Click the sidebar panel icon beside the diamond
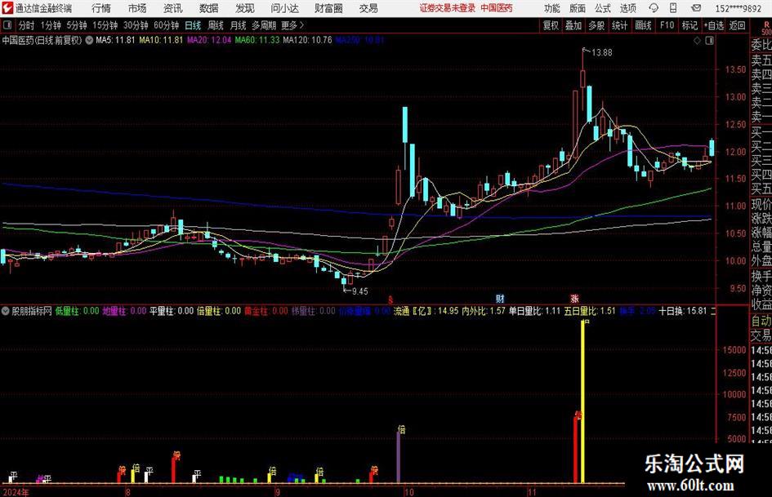The width and height of the screenshot is (772, 497). (709, 41)
